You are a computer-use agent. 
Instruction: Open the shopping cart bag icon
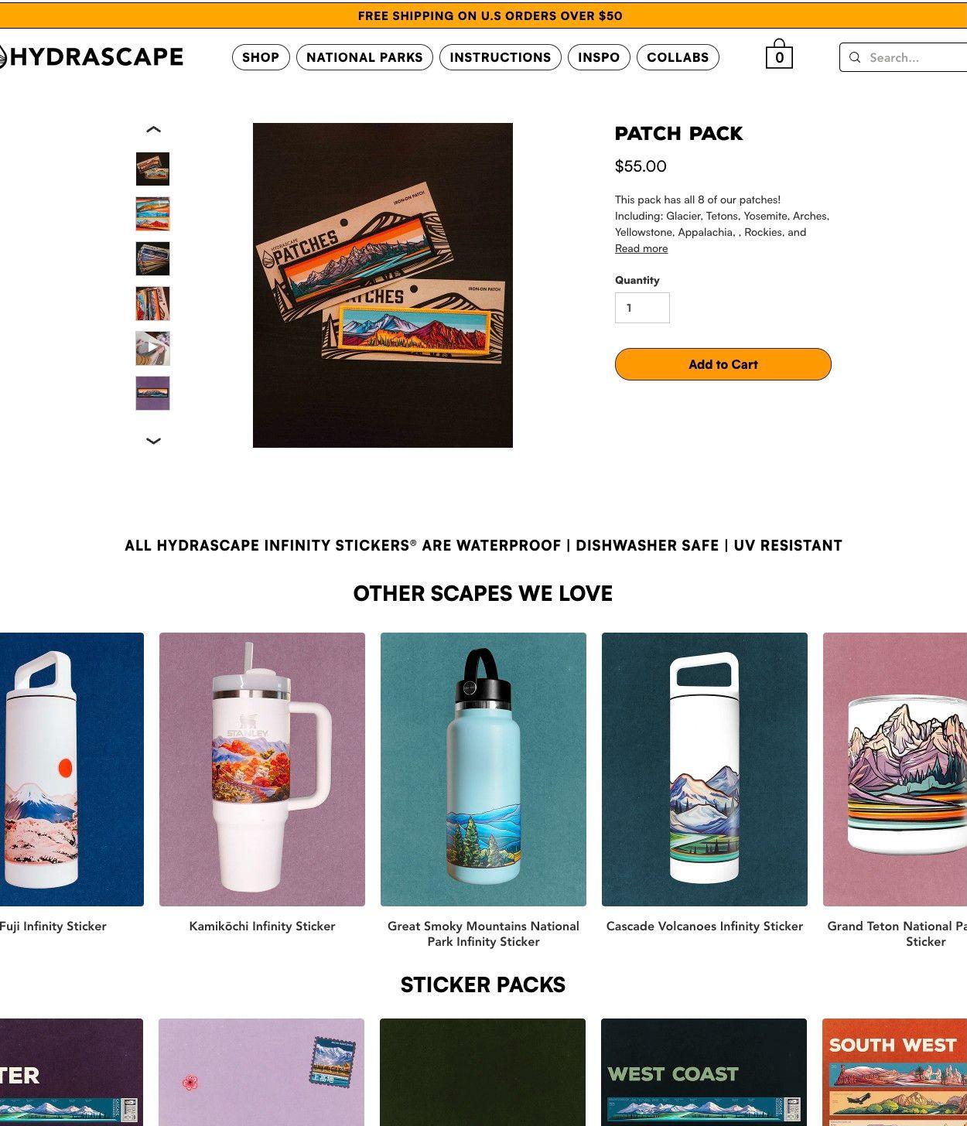(x=779, y=54)
